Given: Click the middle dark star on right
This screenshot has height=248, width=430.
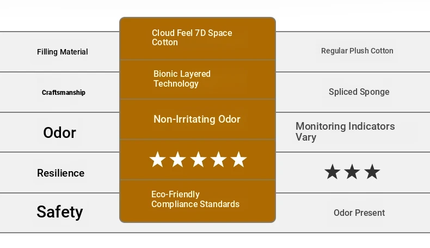Looking at the screenshot, I should pos(352,172).
